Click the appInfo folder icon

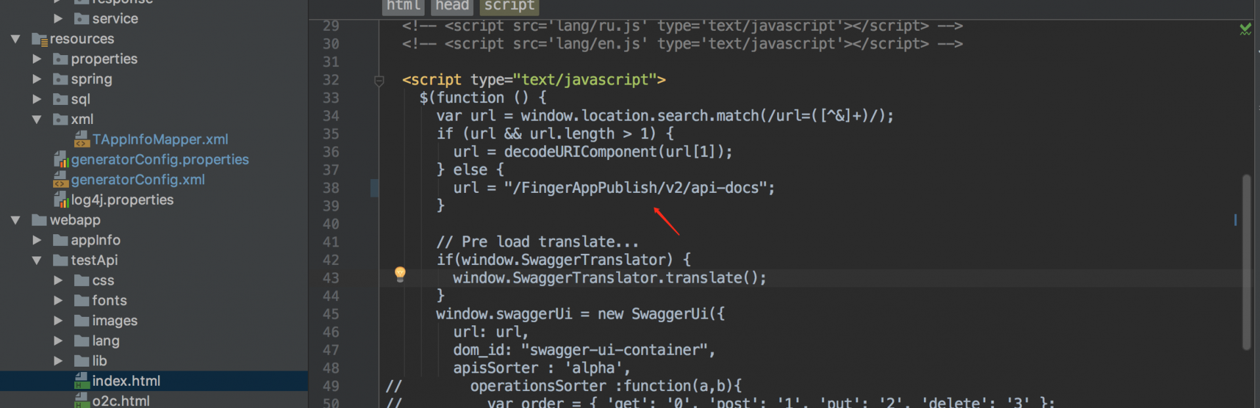tap(60, 240)
